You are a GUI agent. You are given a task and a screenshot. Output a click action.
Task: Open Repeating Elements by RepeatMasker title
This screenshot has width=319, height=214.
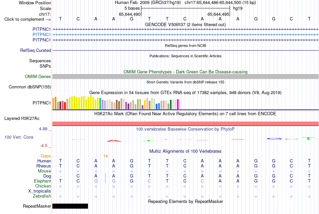[x=185, y=201]
